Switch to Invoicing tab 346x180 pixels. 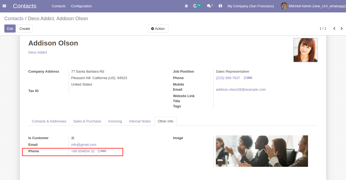click(115, 121)
